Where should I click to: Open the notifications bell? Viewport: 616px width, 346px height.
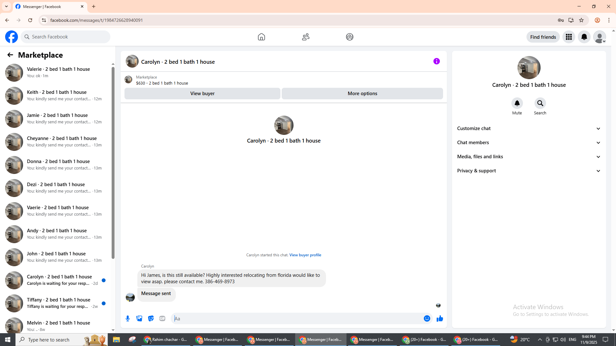coord(584,37)
